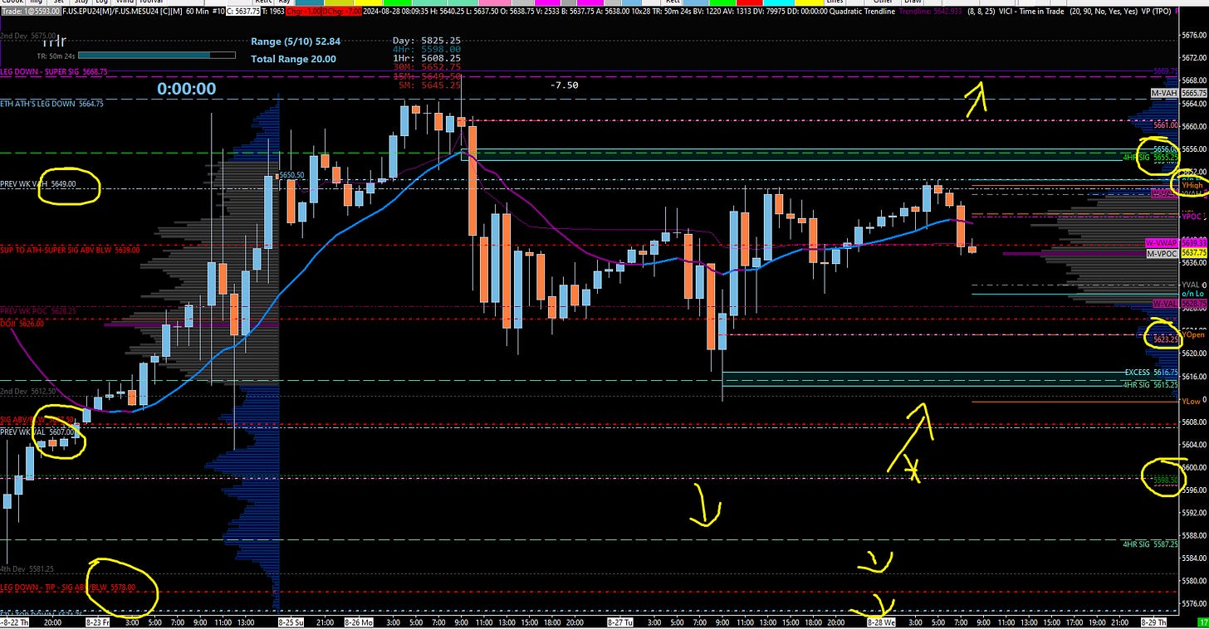Click the 'Day: 5825.25' level readout
The image size is (1209, 629).
(426, 40)
